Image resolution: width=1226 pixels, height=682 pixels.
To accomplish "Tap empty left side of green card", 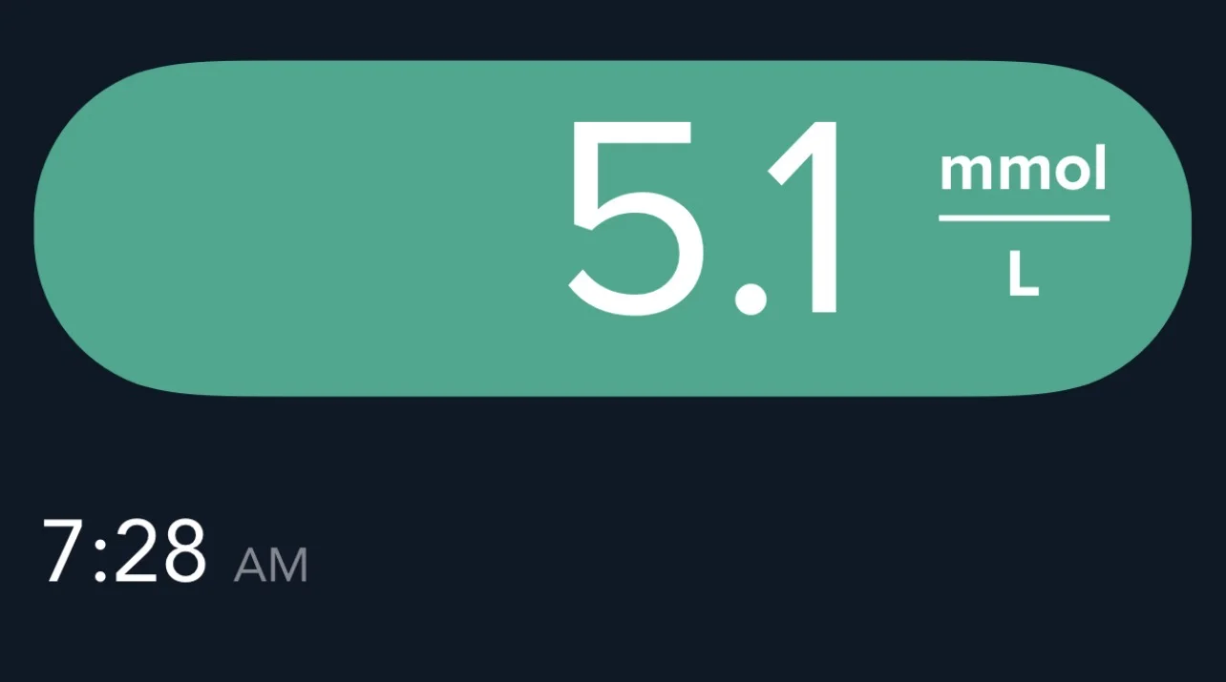I will (286, 227).
